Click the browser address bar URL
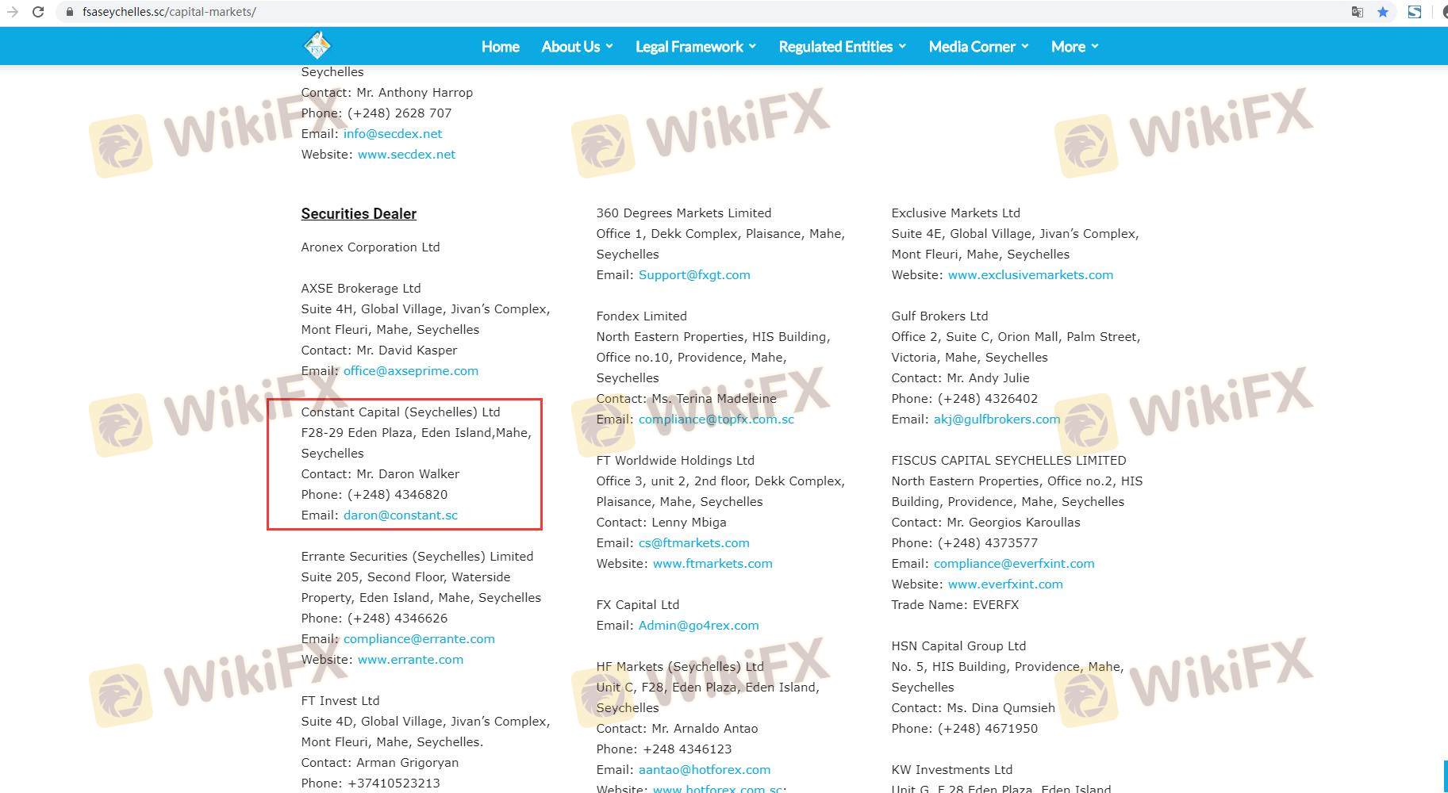This screenshot has height=793, width=1448. coord(169,12)
